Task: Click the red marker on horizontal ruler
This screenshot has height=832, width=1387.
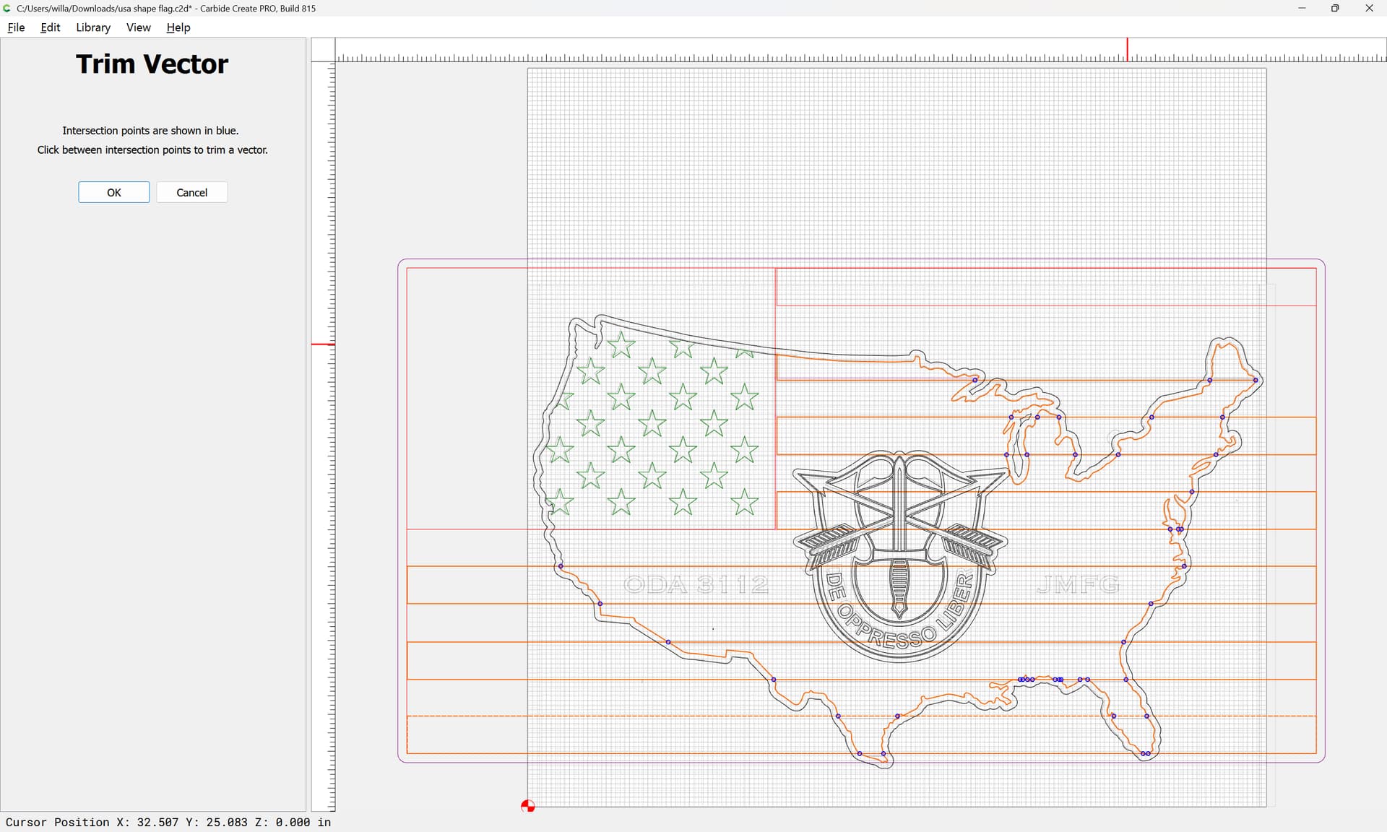Action: pyautogui.click(x=1127, y=49)
